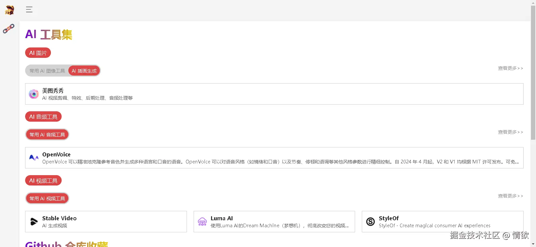
Task: Open the Stable Video title
Action: click(59, 218)
